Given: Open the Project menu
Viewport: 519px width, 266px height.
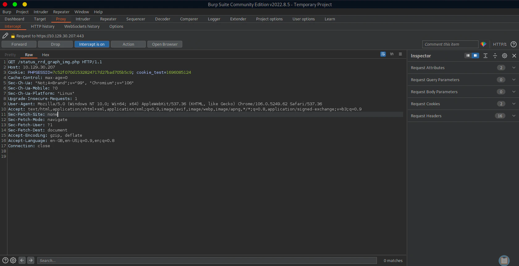Looking at the screenshot, I should pyautogui.click(x=22, y=12).
